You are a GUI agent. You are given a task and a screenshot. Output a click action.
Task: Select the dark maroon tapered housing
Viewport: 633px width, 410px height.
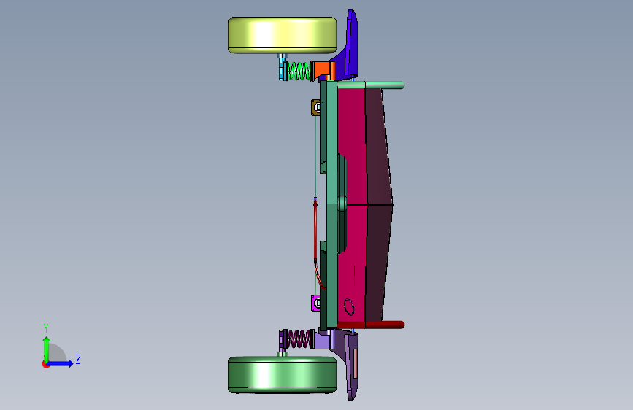click(x=379, y=204)
